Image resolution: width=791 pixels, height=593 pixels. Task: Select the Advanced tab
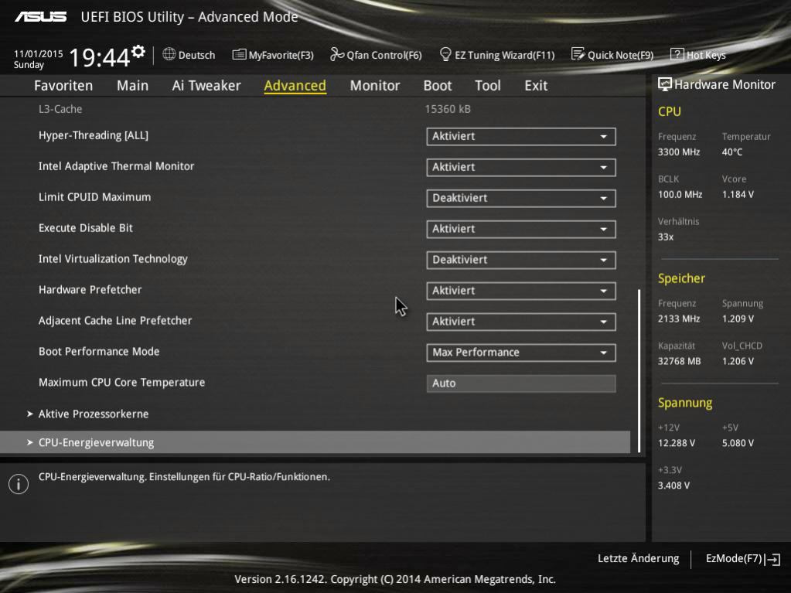(295, 86)
